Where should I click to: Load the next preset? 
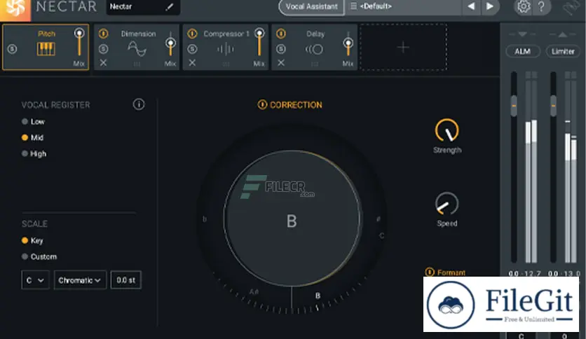[x=489, y=6]
